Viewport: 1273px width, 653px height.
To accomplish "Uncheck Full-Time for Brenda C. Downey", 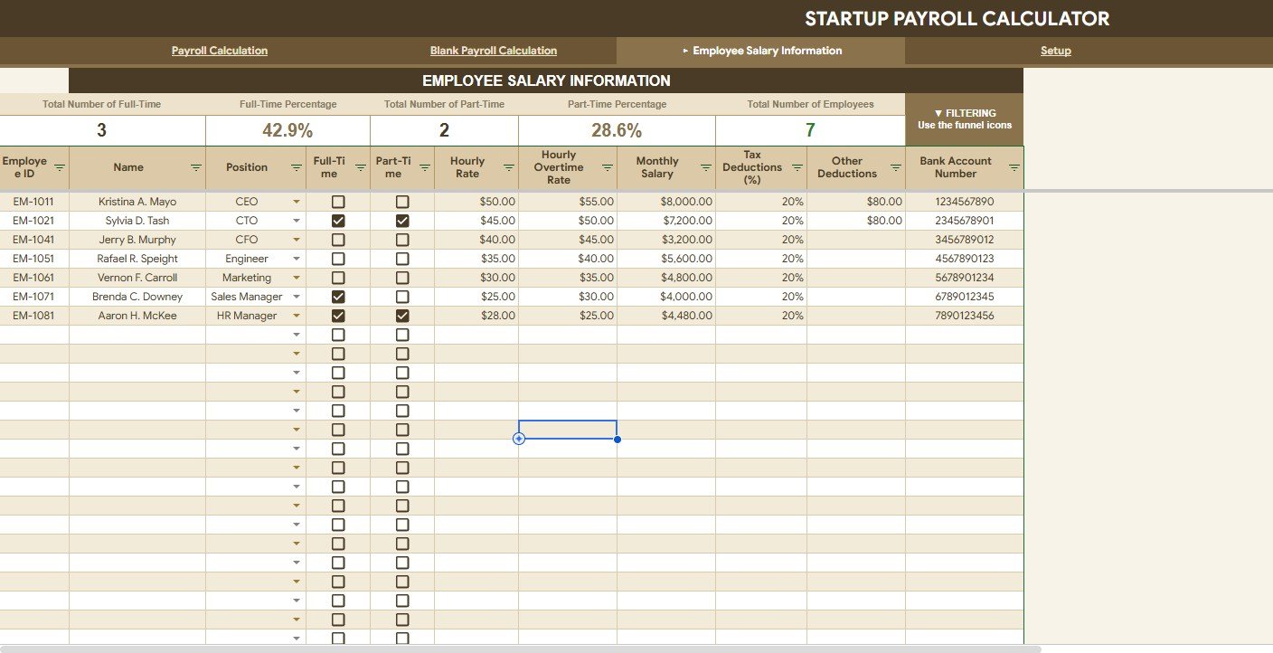I will tap(338, 297).
